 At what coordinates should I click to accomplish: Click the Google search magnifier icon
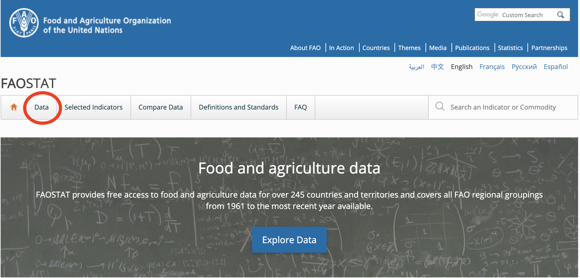pyautogui.click(x=560, y=15)
